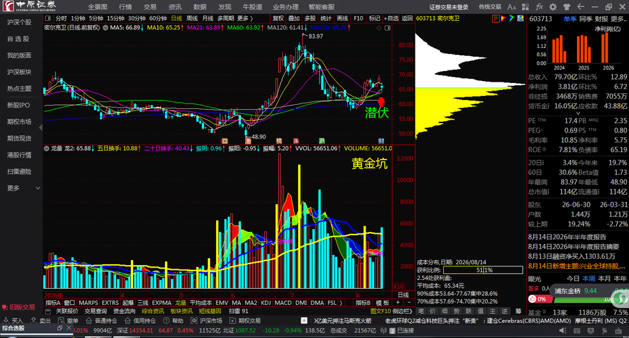
Task: Open the 指标A indicator group
Action: pos(53,303)
